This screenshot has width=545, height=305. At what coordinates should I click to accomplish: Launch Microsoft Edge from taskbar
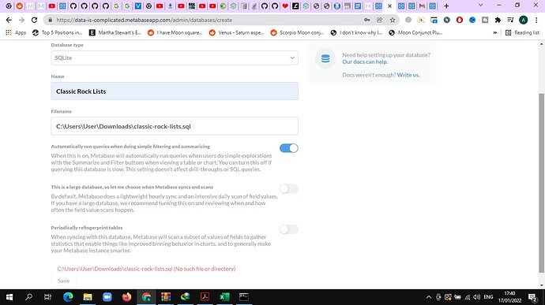[x=68, y=297]
